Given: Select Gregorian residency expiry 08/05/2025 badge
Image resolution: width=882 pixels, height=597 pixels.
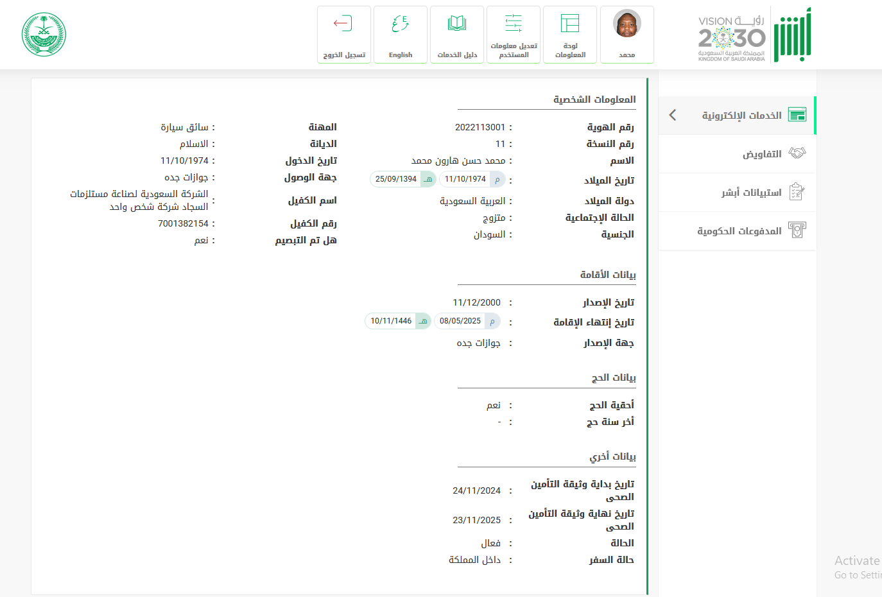Looking at the screenshot, I should (x=467, y=321).
